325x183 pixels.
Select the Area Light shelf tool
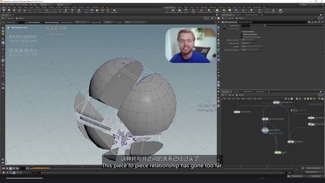(186, 11)
